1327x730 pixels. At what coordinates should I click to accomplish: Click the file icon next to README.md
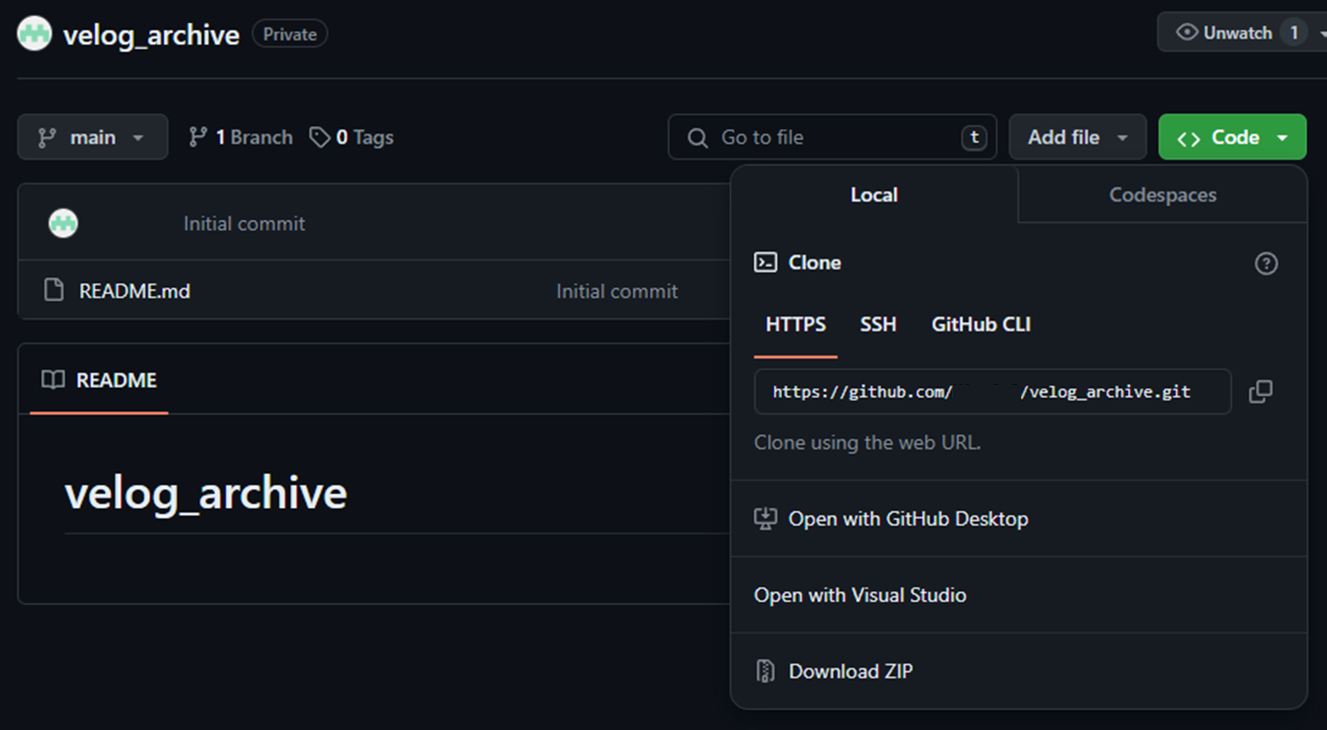click(x=54, y=291)
